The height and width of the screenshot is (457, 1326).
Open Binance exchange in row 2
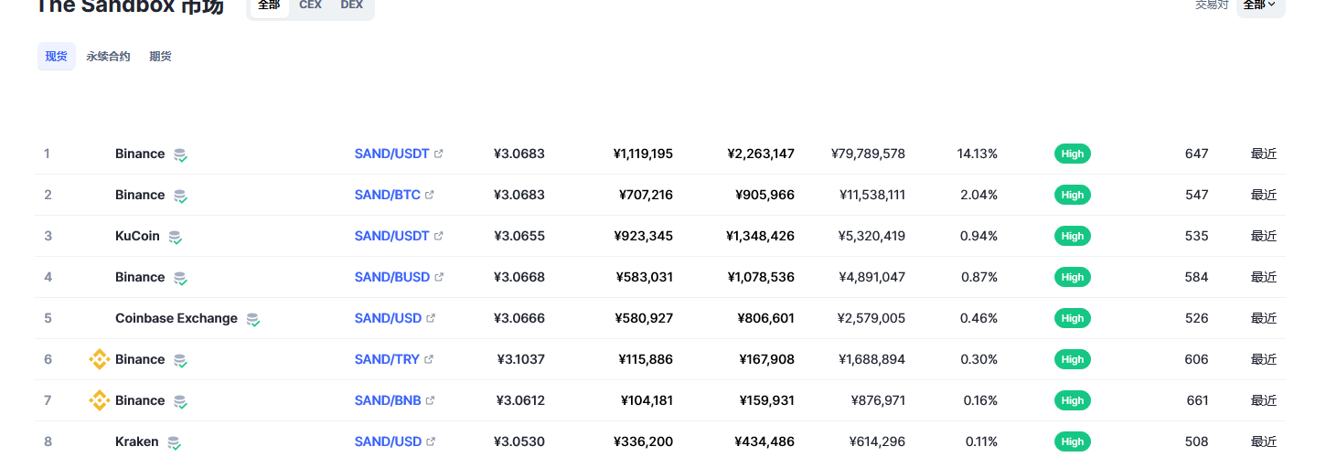click(140, 195)
